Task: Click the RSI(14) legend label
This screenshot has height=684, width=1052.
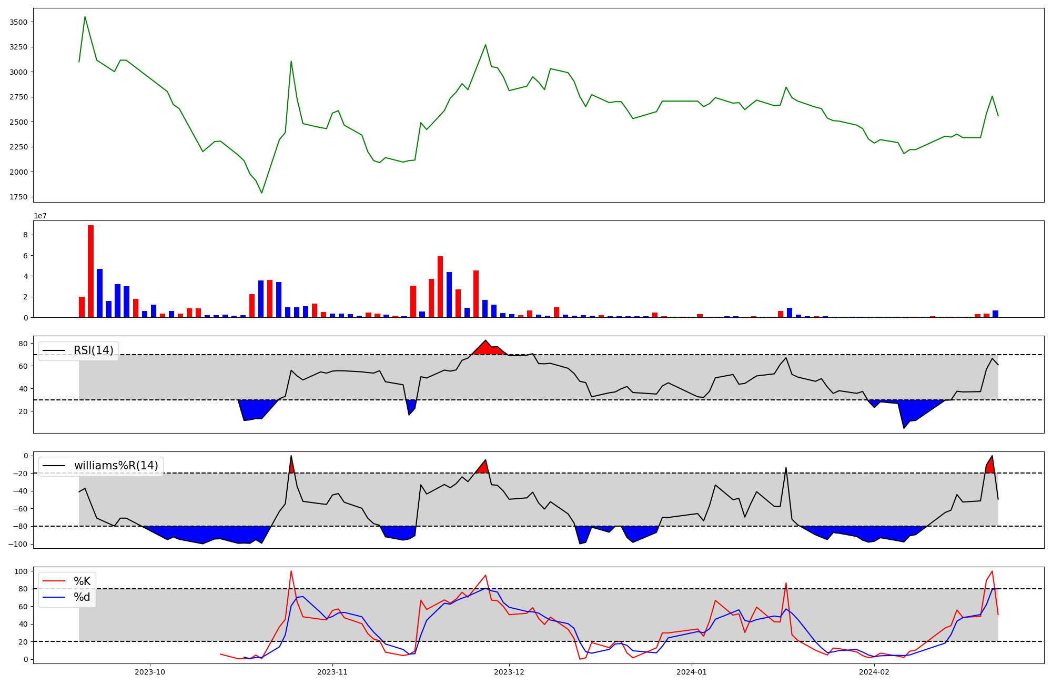Action: [93, 350]
